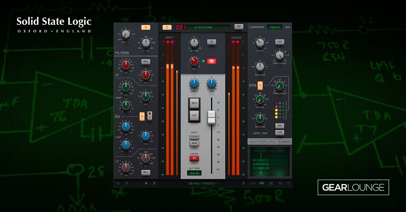Open the settings sliders icon in bottom bar
The image size is (406, 212).
pos(271,183)
